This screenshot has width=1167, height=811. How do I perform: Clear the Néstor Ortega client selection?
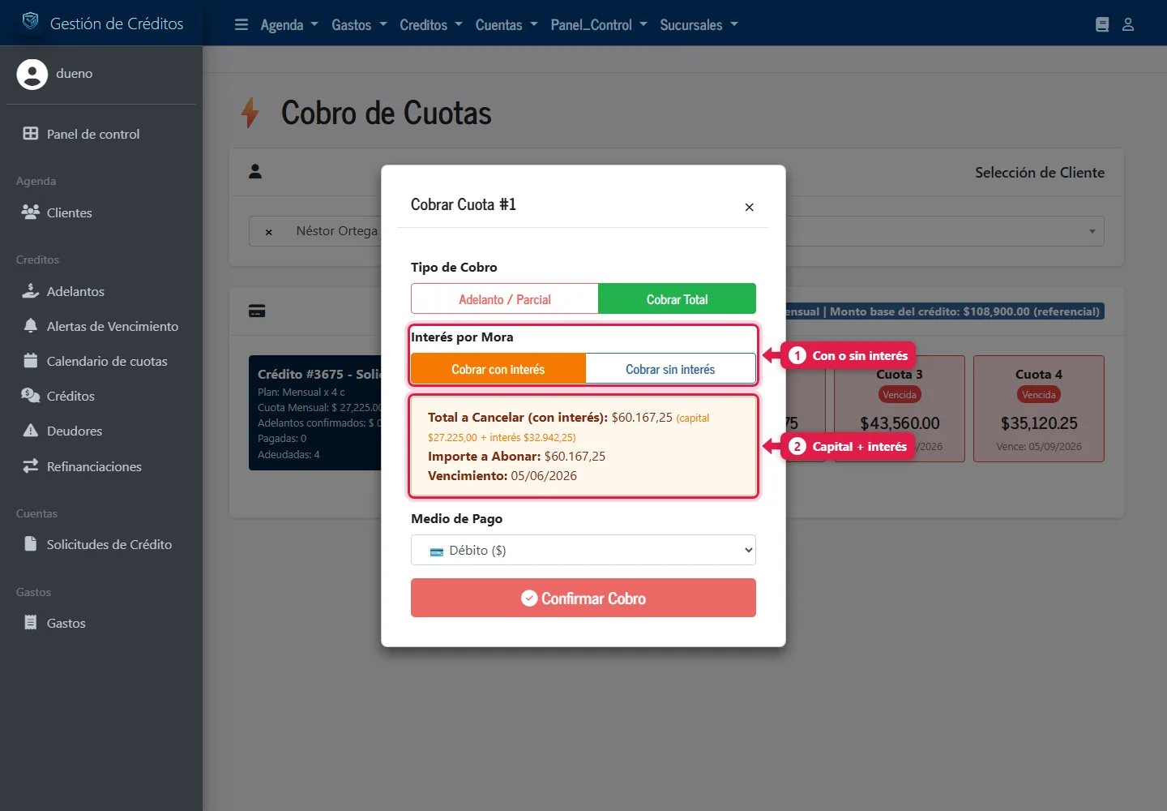click(269, 232)
